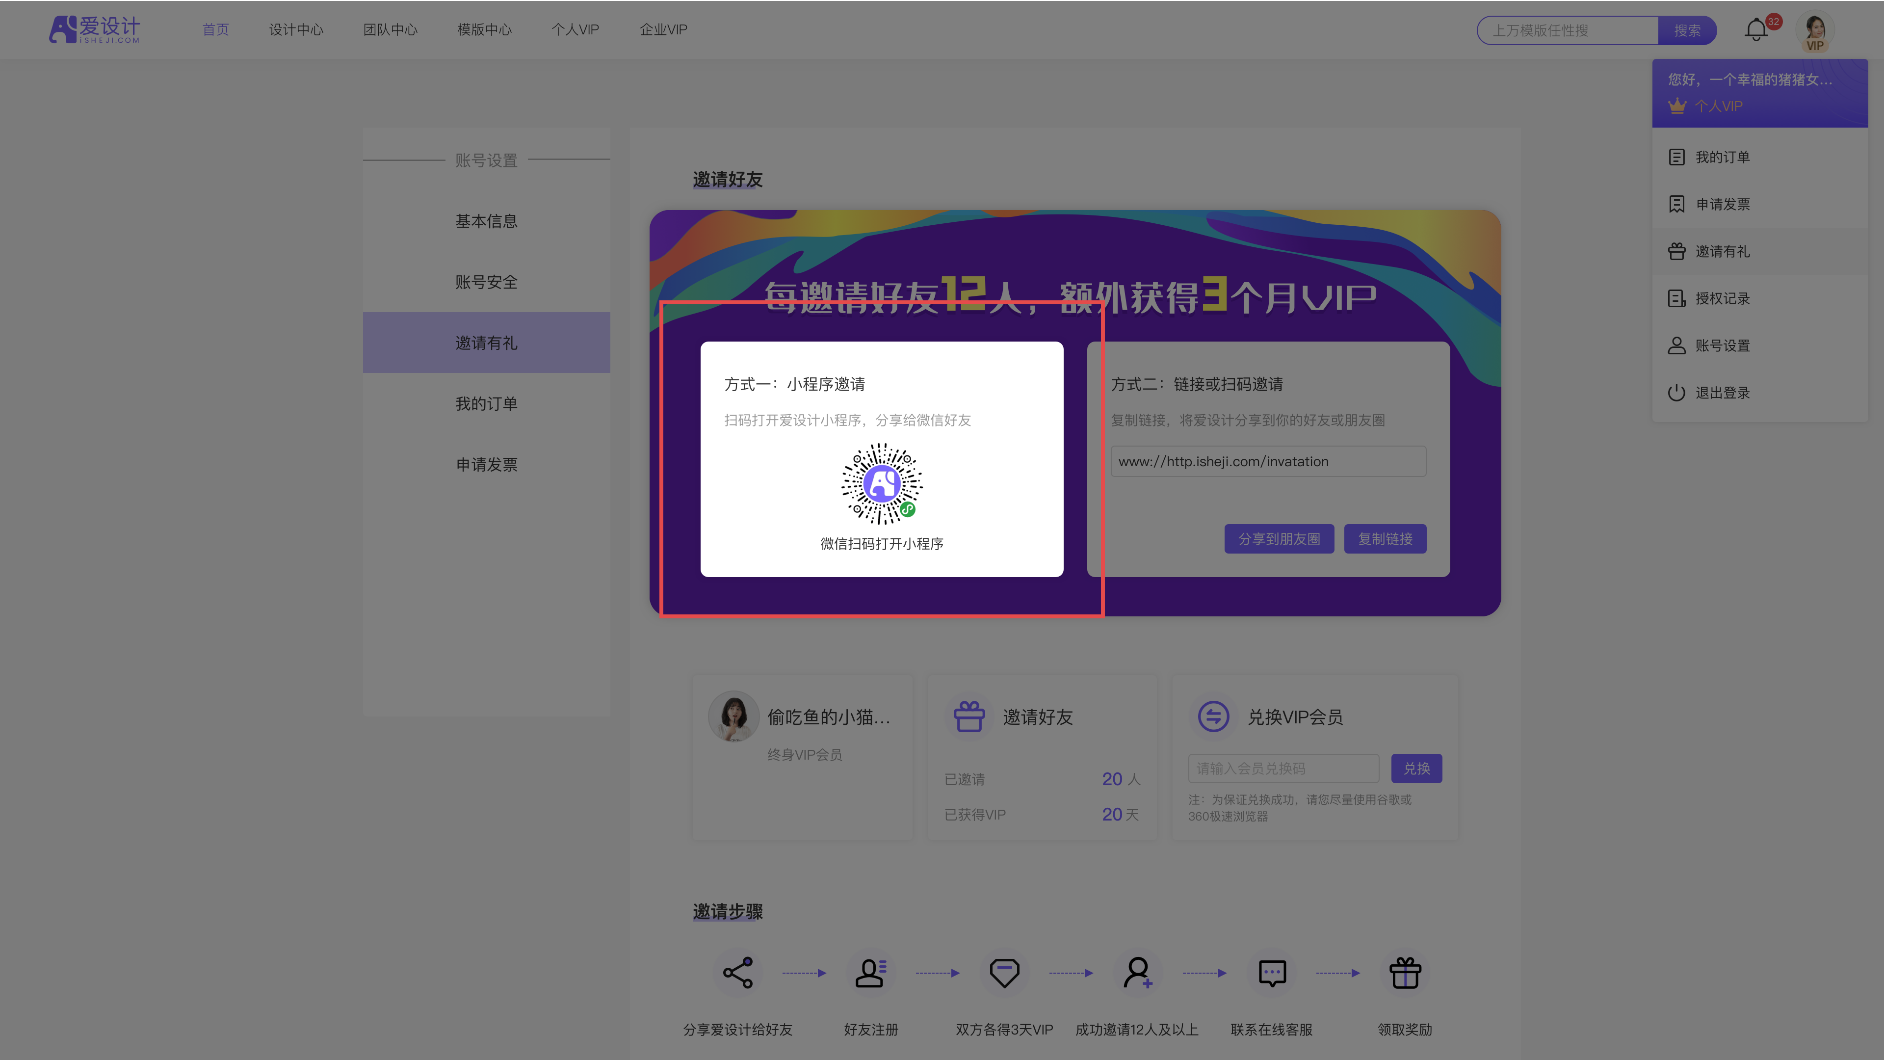The image size is (1884, 1060).
Task: Click the 邀请有礼 gift icon in dropdown
Action: click(1676, 252)
